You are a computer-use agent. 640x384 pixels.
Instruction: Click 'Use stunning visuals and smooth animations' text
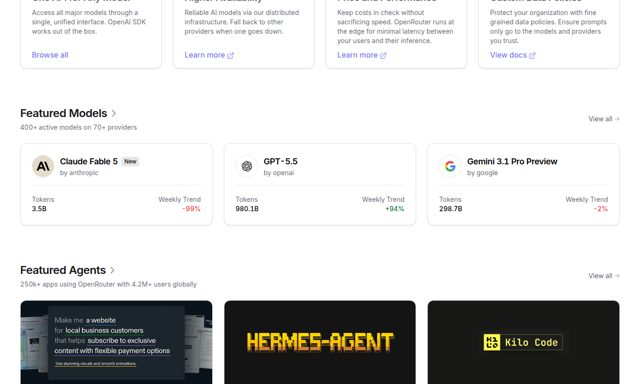[96, 363]
